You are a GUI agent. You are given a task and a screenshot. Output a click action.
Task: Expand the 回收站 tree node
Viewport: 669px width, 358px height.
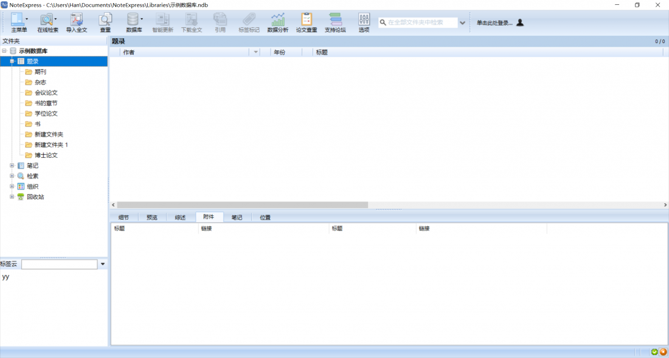click(x=12, y=197)
